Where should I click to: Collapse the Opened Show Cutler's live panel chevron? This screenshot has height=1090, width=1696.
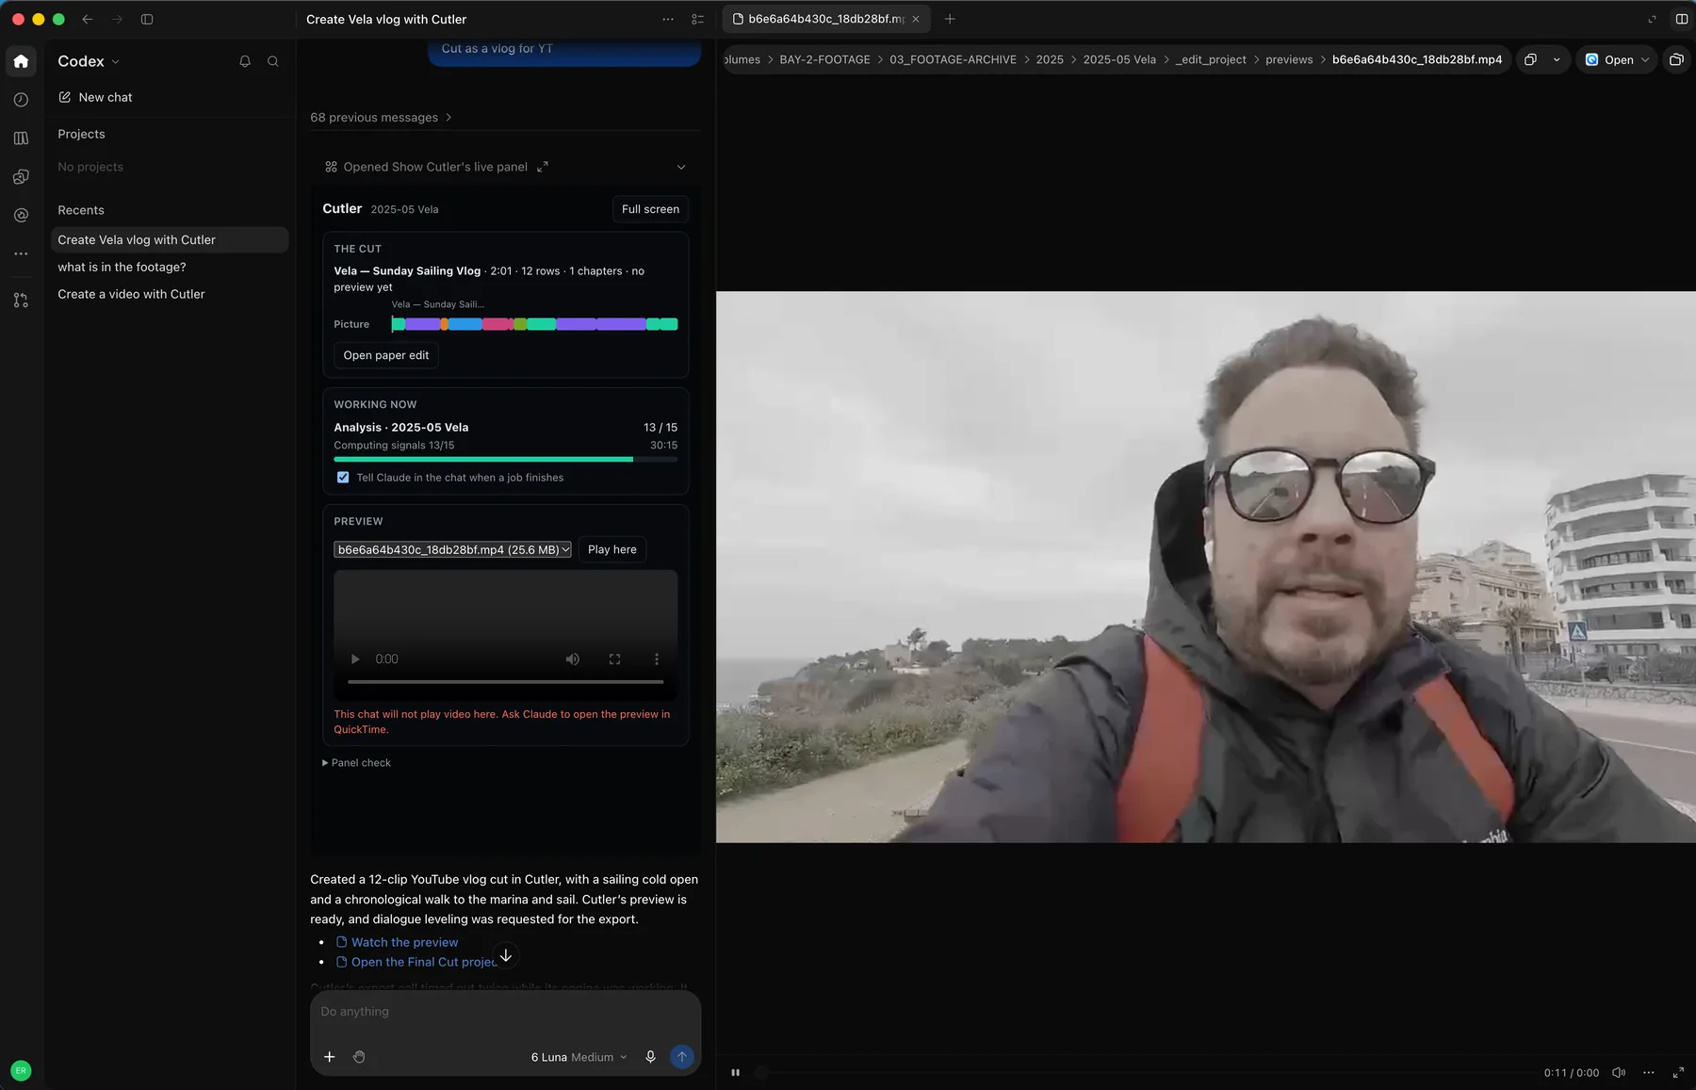[681, 167]
